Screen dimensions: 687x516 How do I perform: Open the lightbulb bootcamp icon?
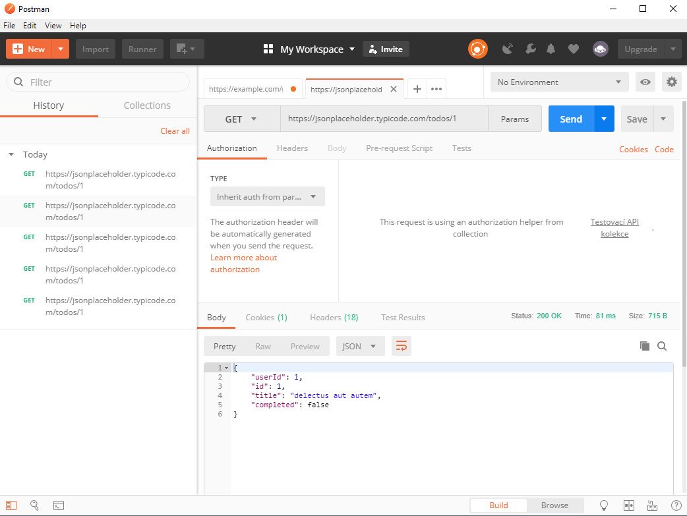tap(604, 505)
